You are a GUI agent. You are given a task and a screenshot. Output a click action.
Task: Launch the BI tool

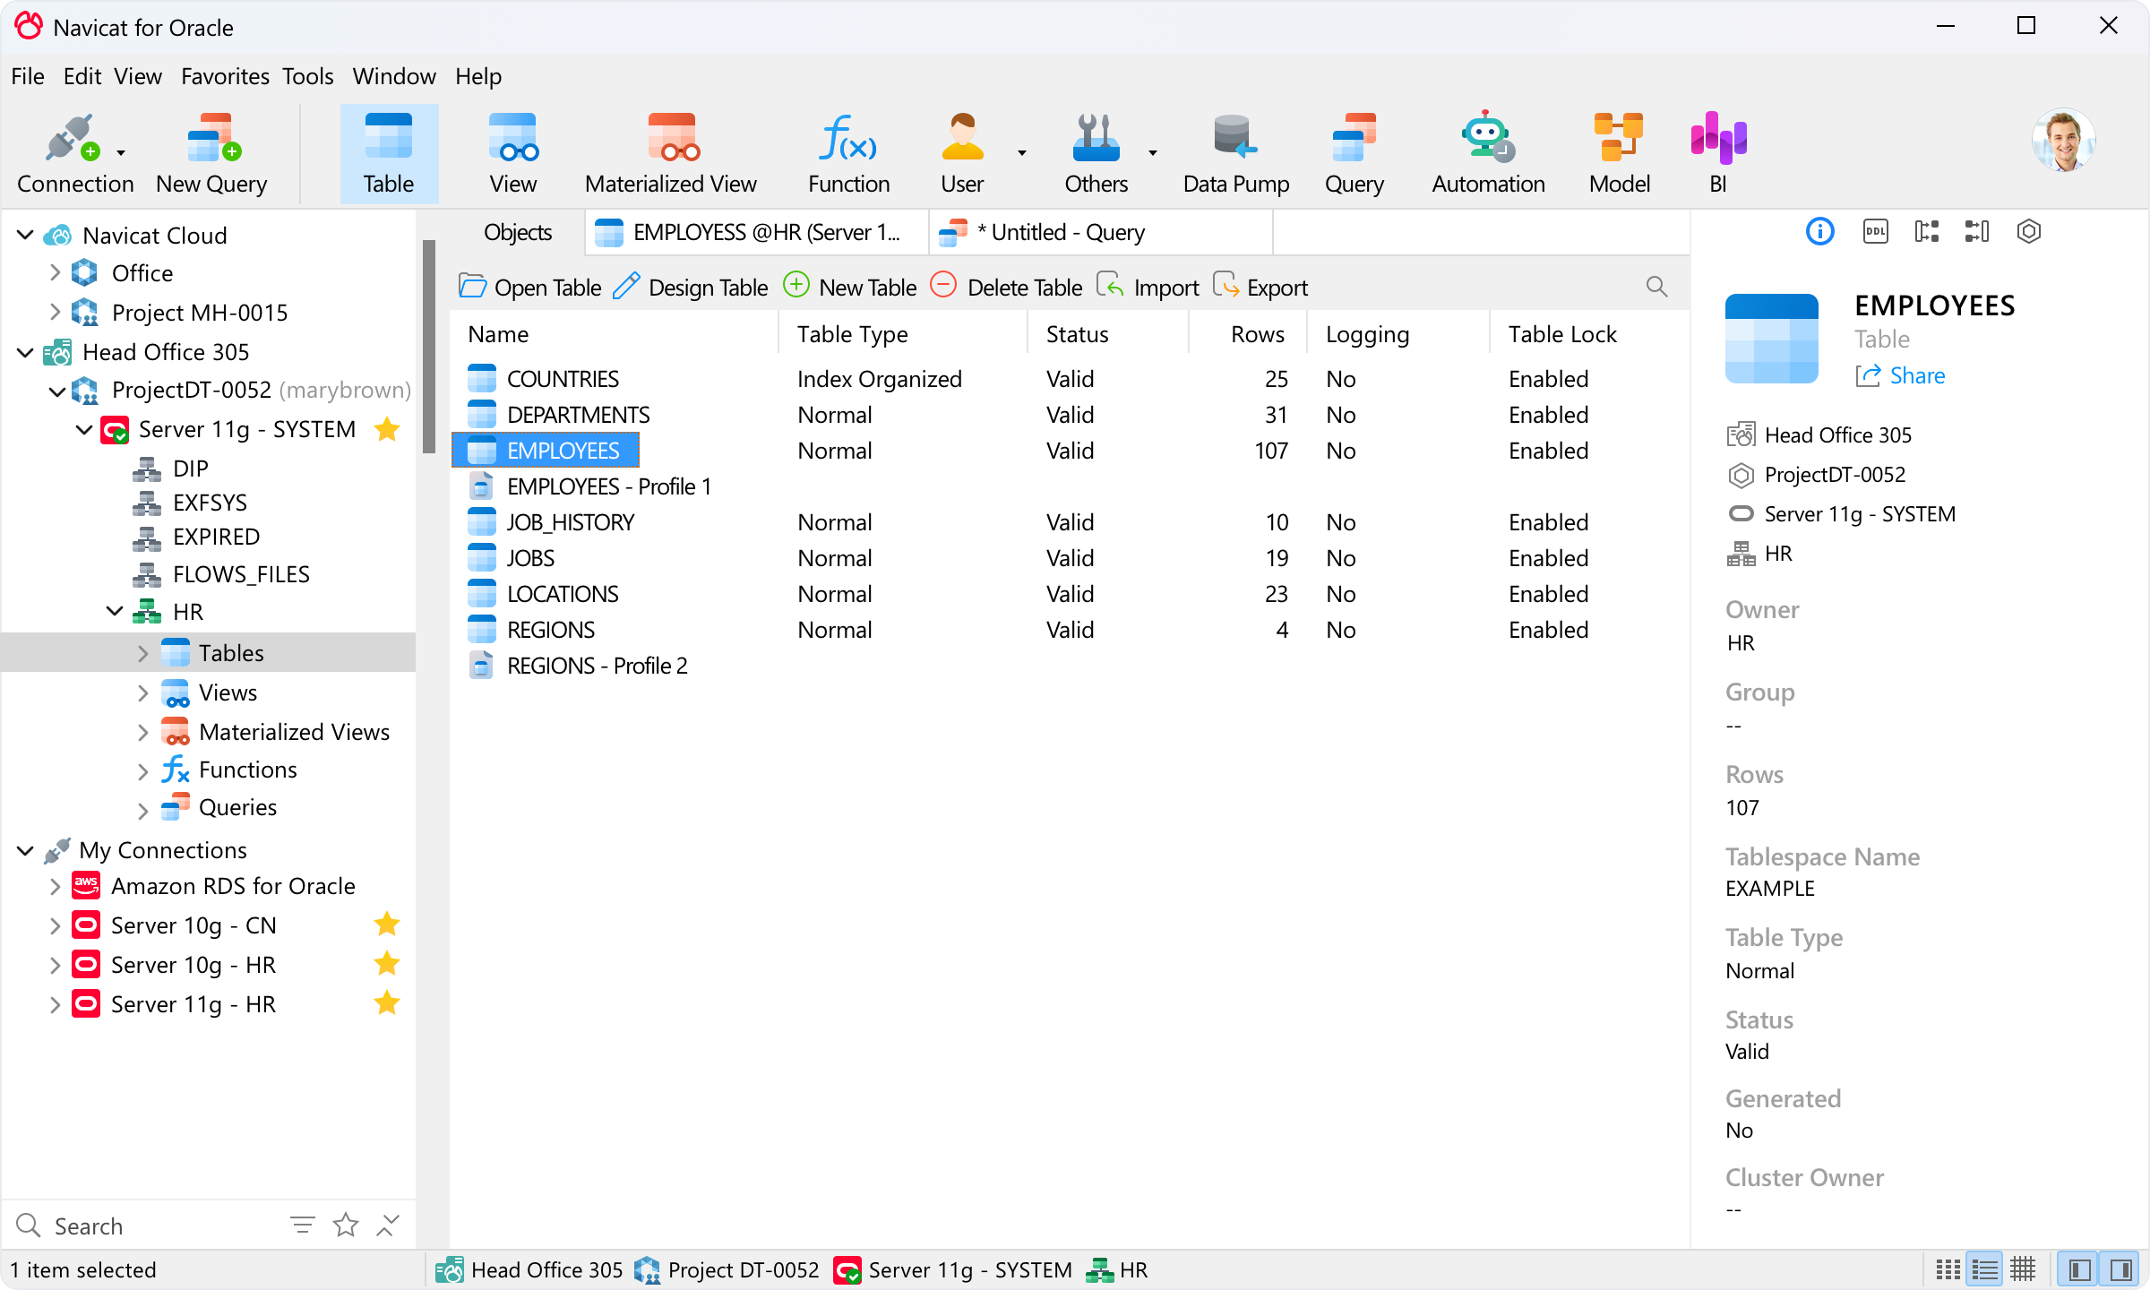pos(1718,152)
